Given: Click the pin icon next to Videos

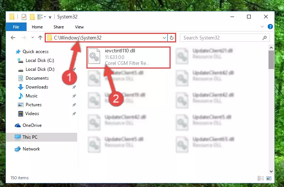Looking at the screenshot, I should [74, 114].
